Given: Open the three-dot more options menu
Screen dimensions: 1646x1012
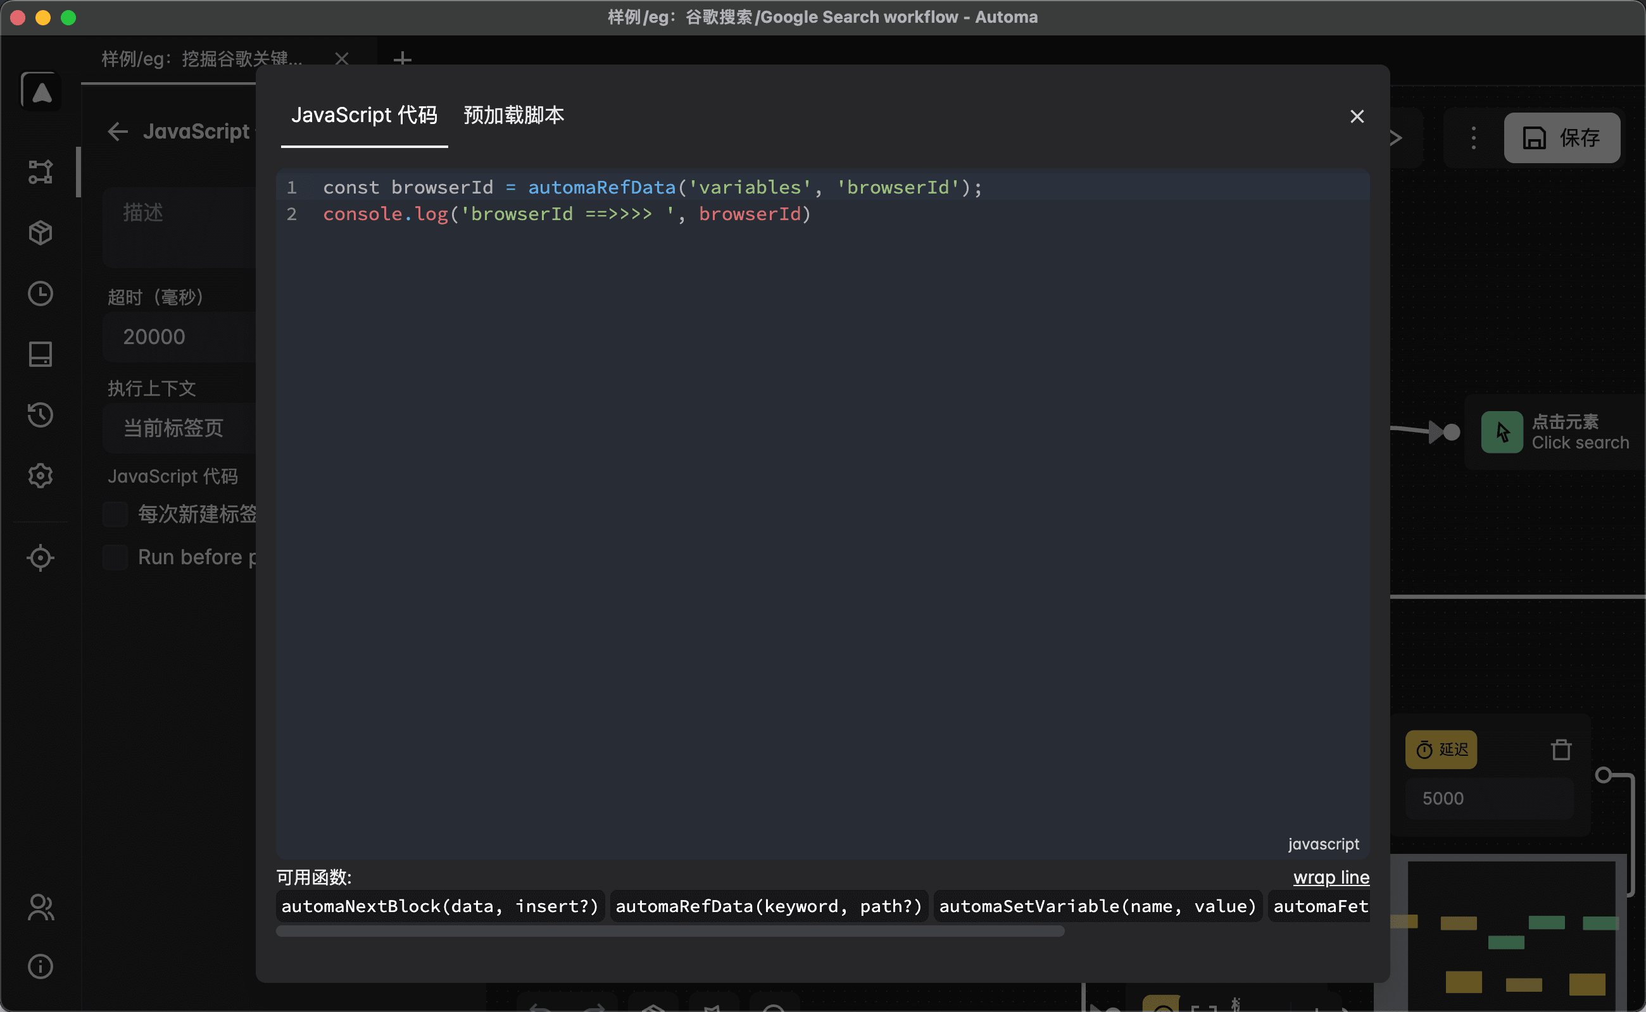Looking at the screenshot, I should click(1473, 138).
